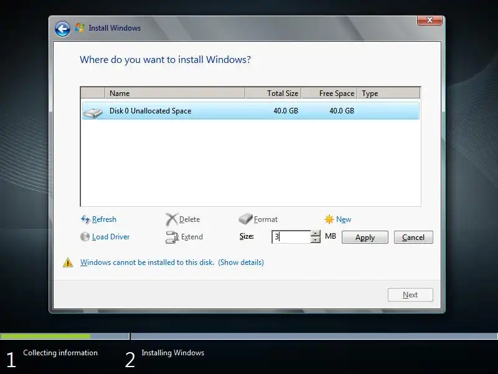Click the blue back arrow button

pos(62,29)
